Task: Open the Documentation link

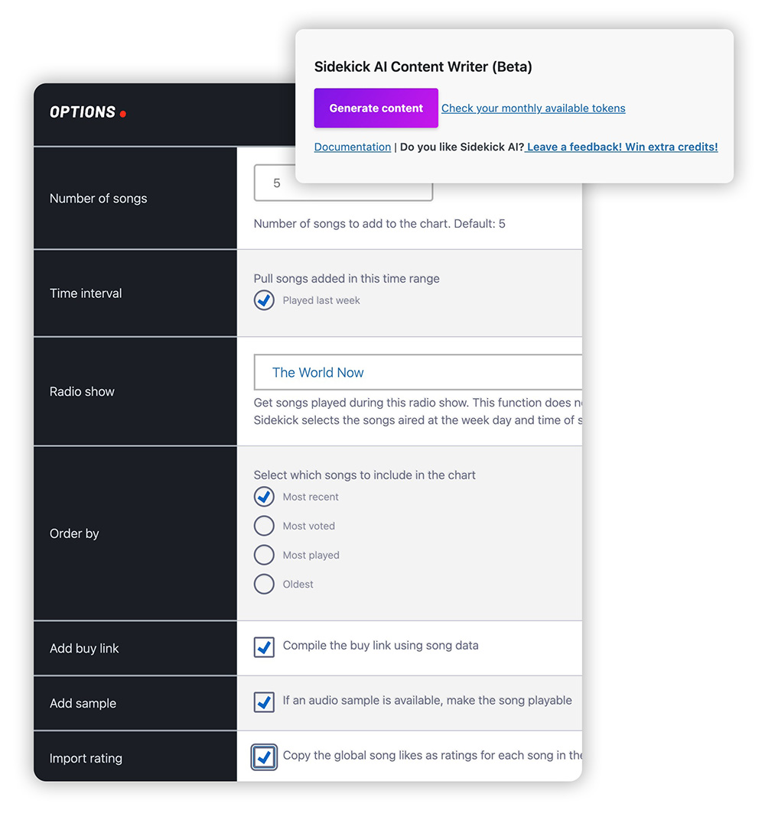Action: point(352,147)
